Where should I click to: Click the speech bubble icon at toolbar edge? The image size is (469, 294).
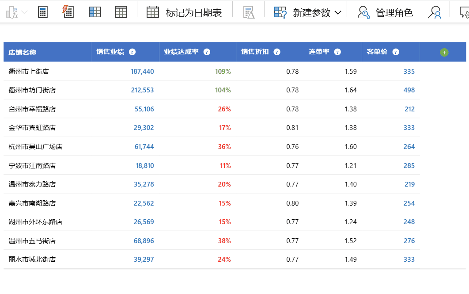(464, 12)
